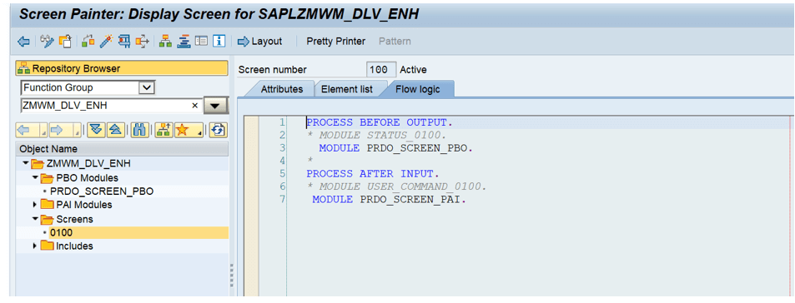Image resolution: width=795 pixels, height=303 pixels.
Task: Switch to the Element list tab
Action: [x=347, y=89]
